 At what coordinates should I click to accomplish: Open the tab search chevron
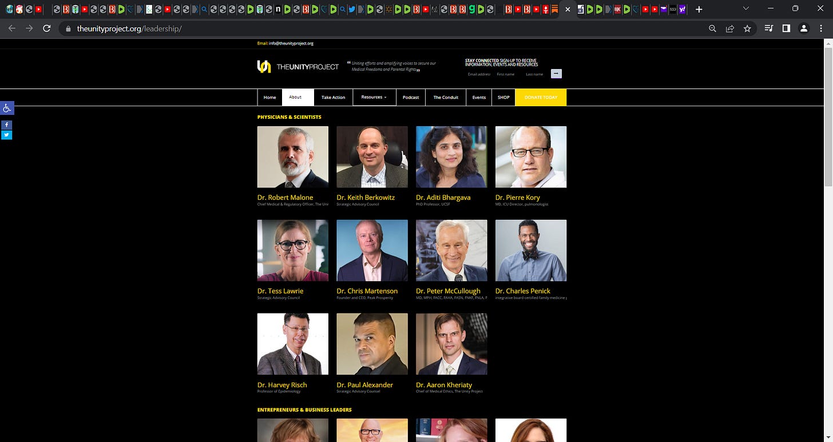click(746, 9)
